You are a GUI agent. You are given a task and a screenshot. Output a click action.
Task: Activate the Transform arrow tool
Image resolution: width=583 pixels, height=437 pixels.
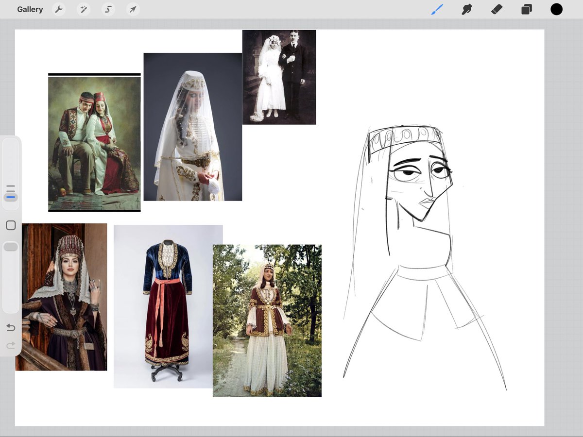[133, 9]
